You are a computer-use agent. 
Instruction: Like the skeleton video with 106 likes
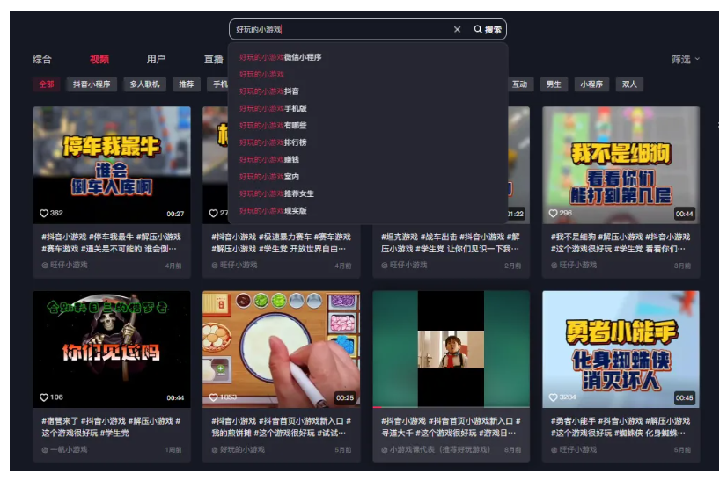pos(45,397)
